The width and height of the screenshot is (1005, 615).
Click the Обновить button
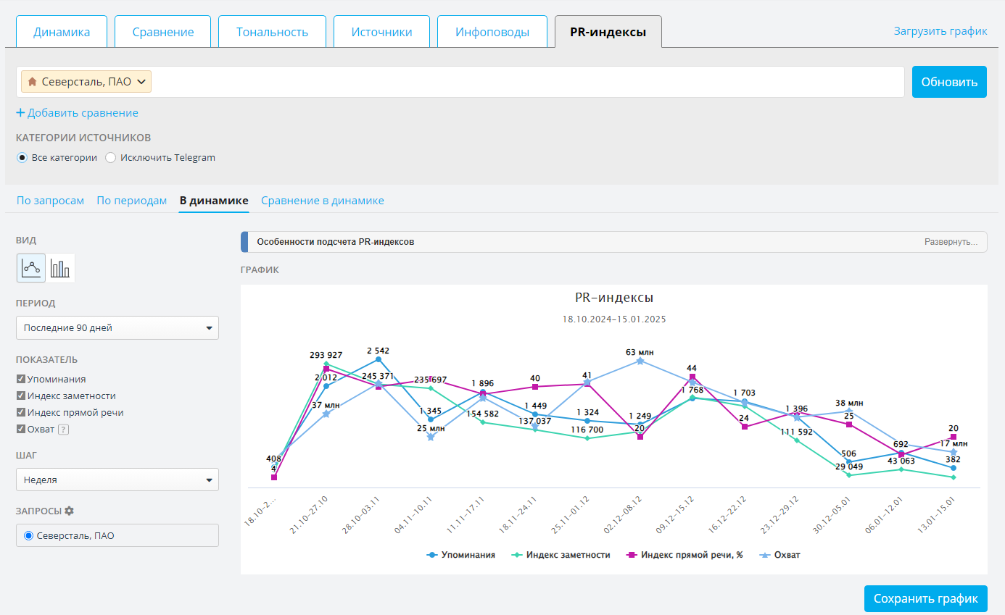coord(949,82)
